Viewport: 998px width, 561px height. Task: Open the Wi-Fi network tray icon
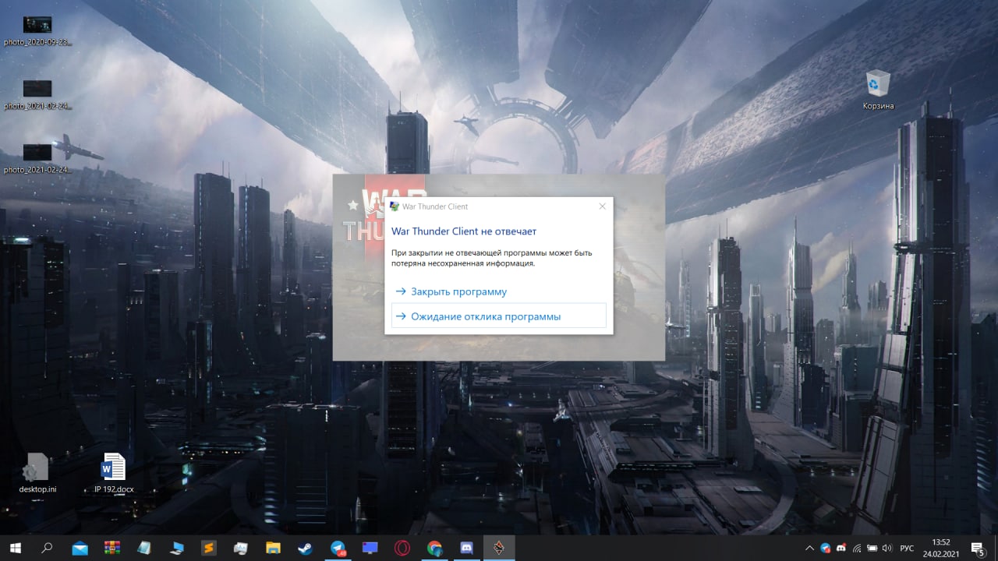click(x=857, y=548)
